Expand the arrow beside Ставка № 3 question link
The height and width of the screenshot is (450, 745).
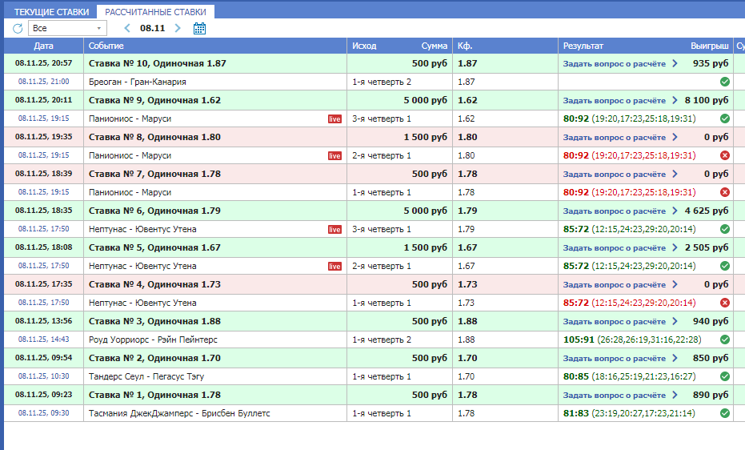coord(675,321)
